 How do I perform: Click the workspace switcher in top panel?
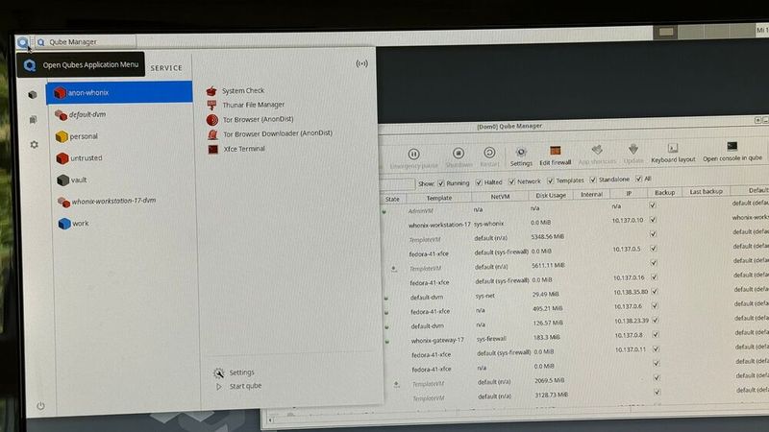704,32
